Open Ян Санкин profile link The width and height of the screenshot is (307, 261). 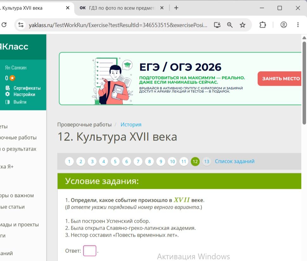(x=16, y=68)
